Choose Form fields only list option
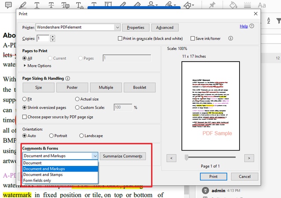The width and height of the screenshot is (281, 198). [60, 180]
